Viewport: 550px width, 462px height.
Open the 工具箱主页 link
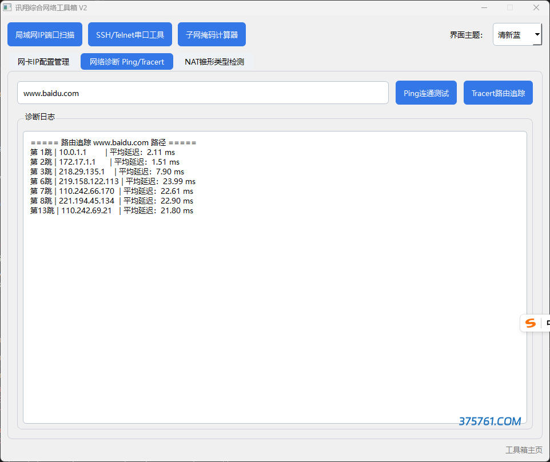pyautogui.click(x=524, y=450)
